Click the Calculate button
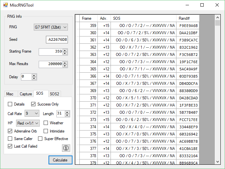This screenshot has height=169, width=225. [60, 160]
